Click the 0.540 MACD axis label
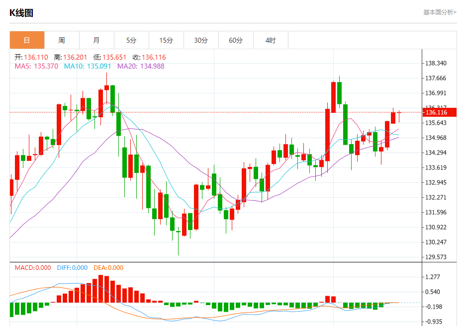 pyautogui.click(x=433, y=292)
